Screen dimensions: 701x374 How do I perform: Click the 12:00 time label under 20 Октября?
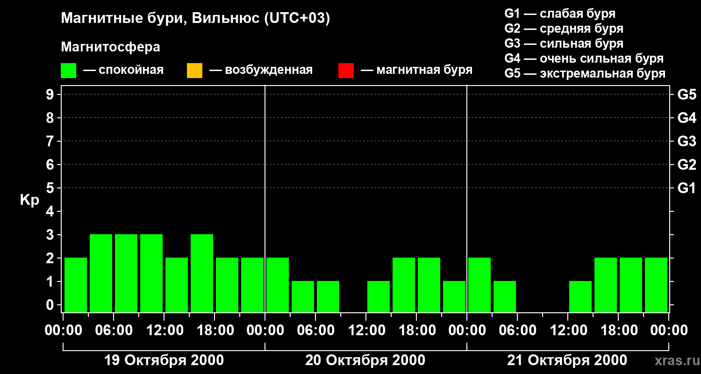[x=366, y=331]
